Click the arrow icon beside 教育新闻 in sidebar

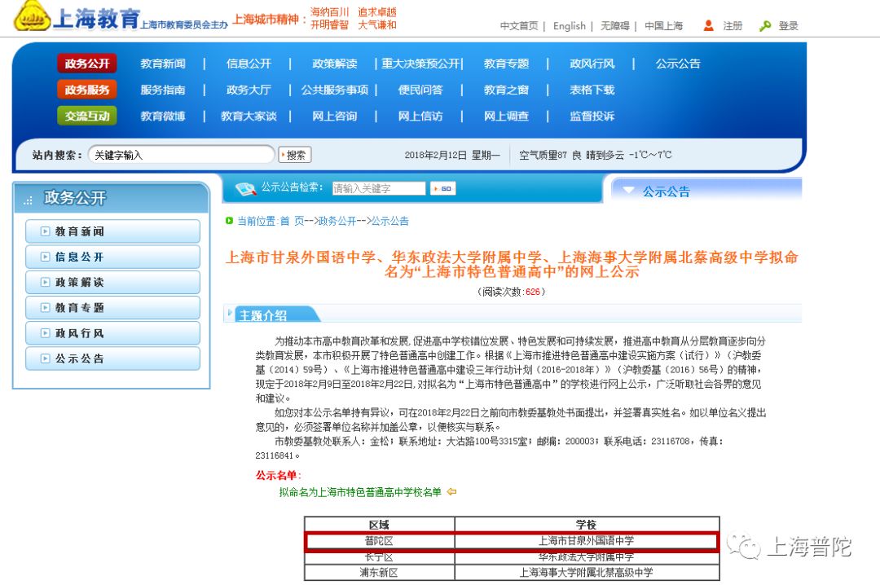point(46,231)
